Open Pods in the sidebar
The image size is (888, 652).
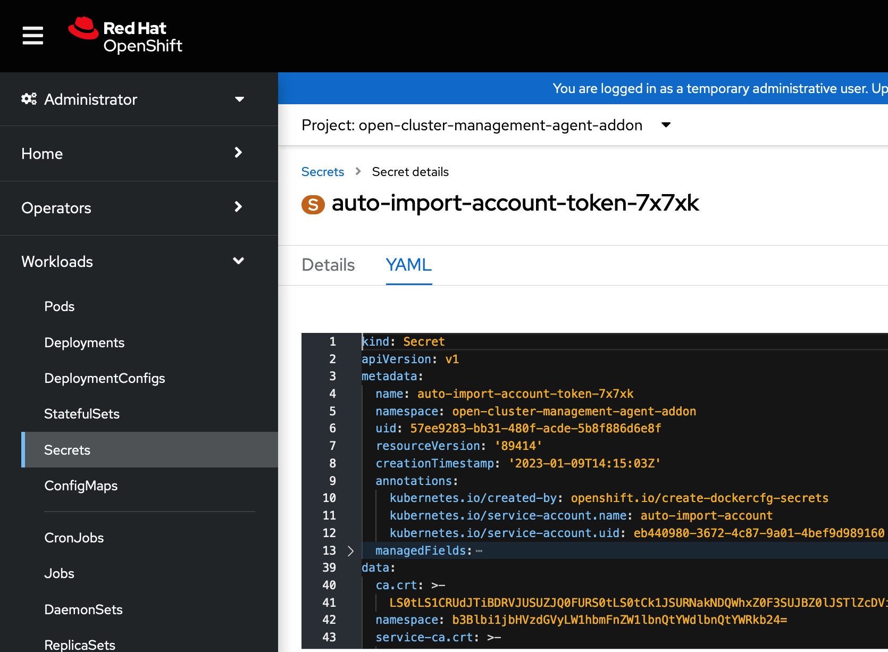(x=60, y=306)
